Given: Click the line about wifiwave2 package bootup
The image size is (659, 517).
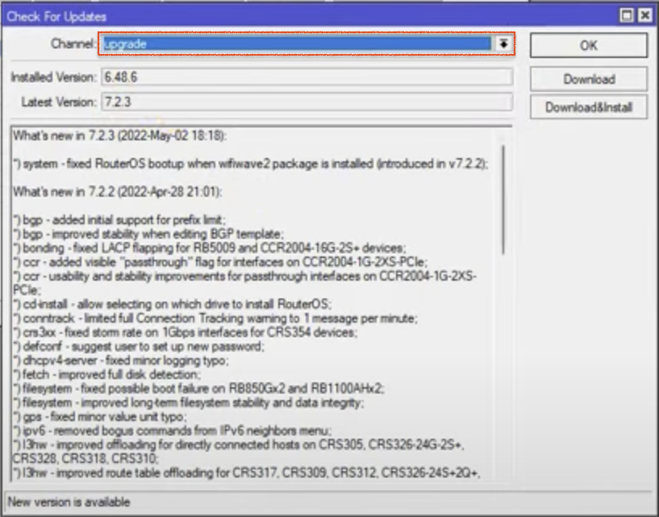Looking at the screenshot, I should coord(251,164).
